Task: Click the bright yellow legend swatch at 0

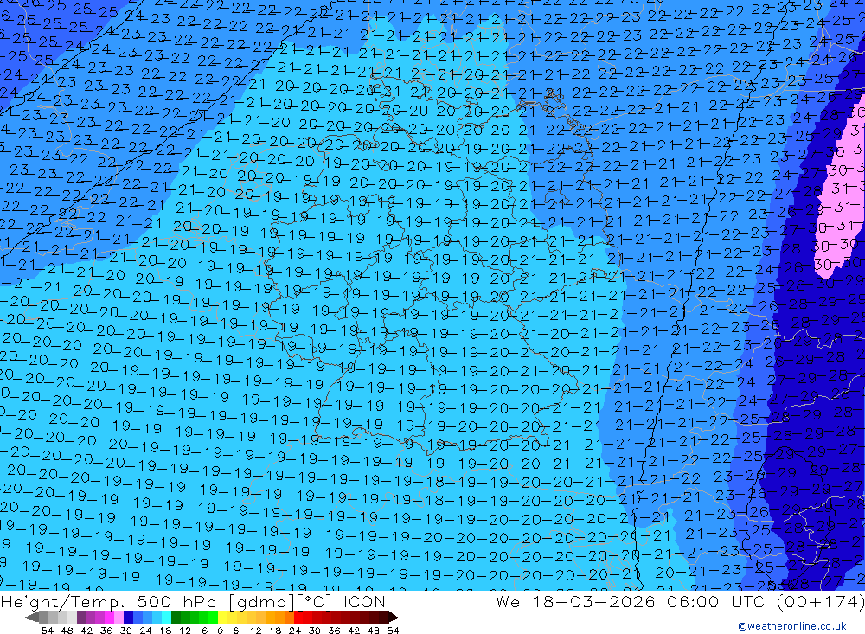Action: coord(223,617)
